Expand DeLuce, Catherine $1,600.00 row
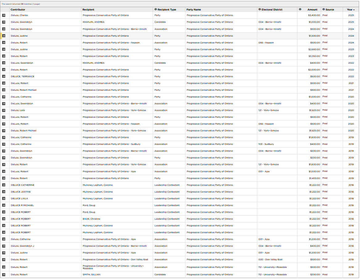This screenshot has width=360, height=279. (4, 137)
